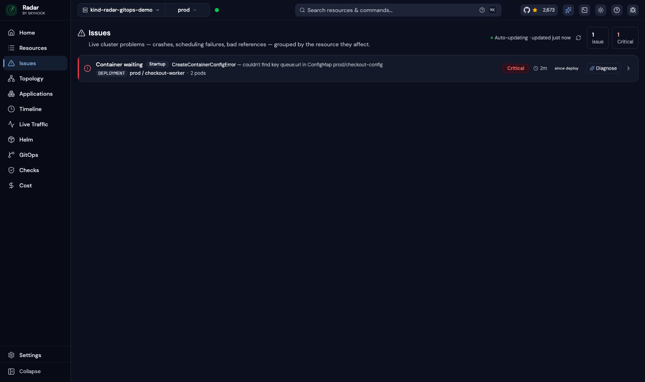
Task: Click the Critical severity badge
Action: [x=516, y=68]
